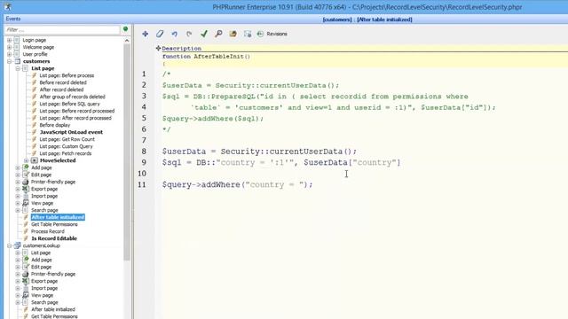Select Before record deleted event
The image size is (568, 319).
click(x=63, y=82)
